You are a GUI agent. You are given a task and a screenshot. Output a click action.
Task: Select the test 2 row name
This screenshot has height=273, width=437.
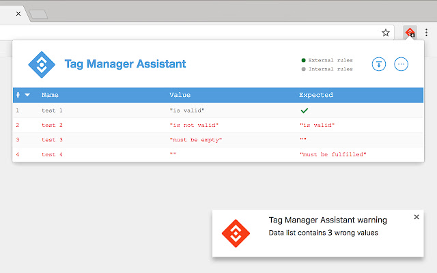[52, 125]
